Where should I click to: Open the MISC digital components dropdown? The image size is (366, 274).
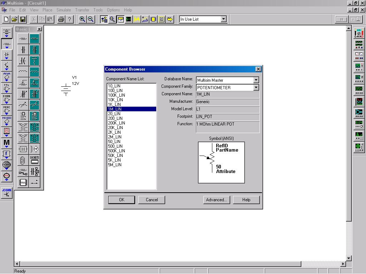coord(6,111)
